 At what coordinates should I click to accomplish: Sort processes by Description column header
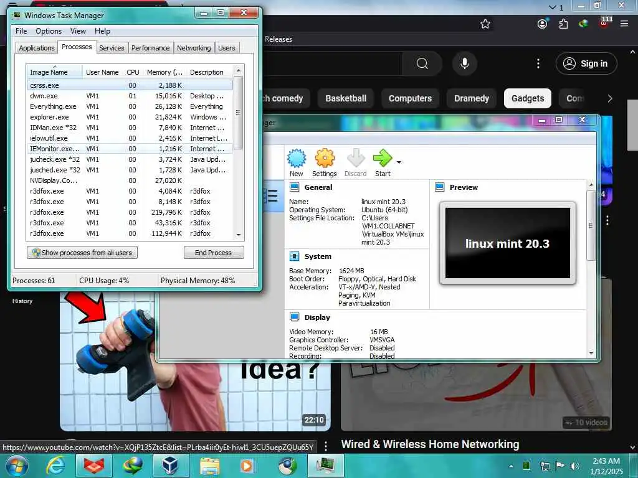(209, 72)
